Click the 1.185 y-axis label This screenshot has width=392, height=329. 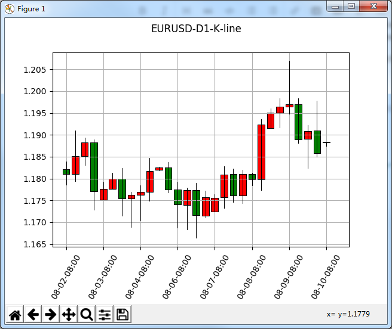(x=35, y=157)
